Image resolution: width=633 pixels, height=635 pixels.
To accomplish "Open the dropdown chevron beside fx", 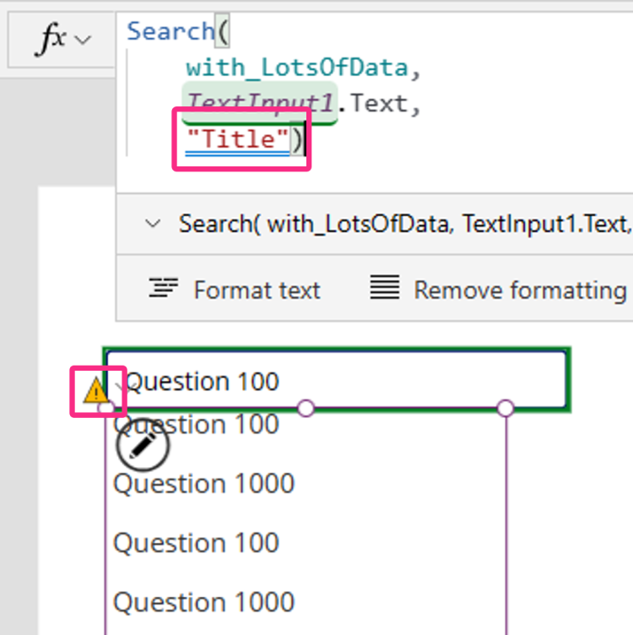I will (83, 40).
